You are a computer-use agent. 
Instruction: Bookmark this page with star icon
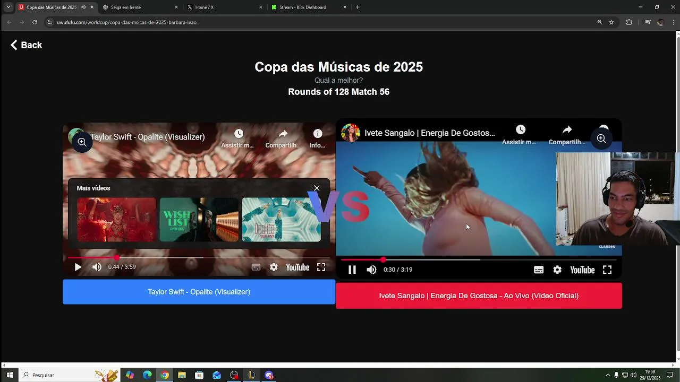coord(611,22)
